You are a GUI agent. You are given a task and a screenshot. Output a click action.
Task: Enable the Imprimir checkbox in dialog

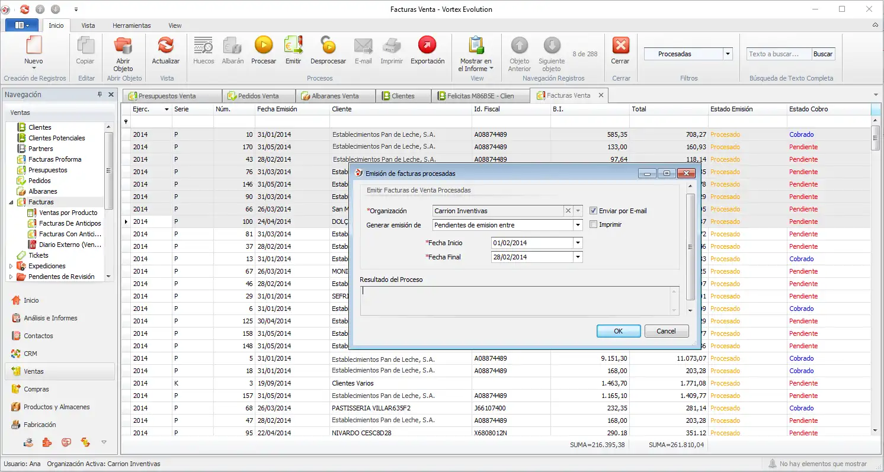click(x=593, y=224)
